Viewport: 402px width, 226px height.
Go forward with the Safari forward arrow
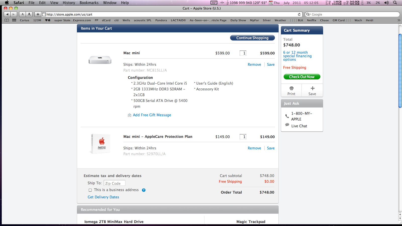[x=14, y=14]
